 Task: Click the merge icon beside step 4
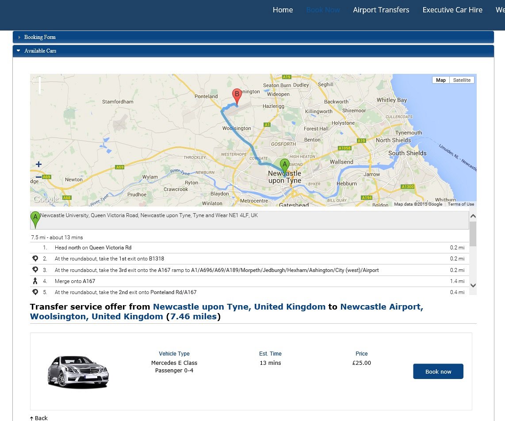pyautogui.click(x=35, y=281)
